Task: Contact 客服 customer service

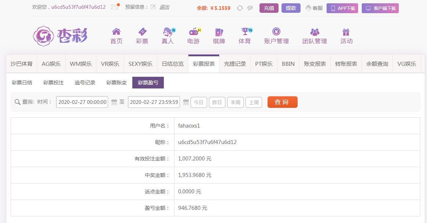Action: [314, 8]
